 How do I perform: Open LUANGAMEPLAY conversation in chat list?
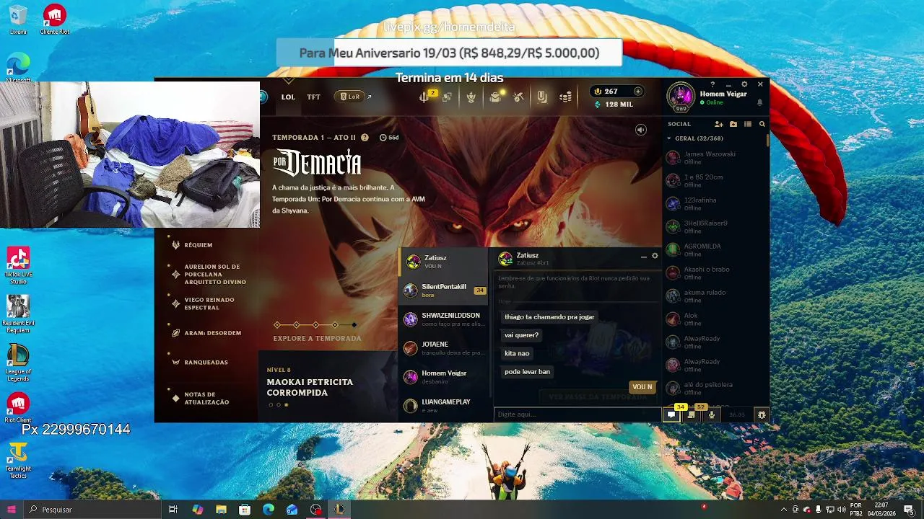tap(443, 406)
